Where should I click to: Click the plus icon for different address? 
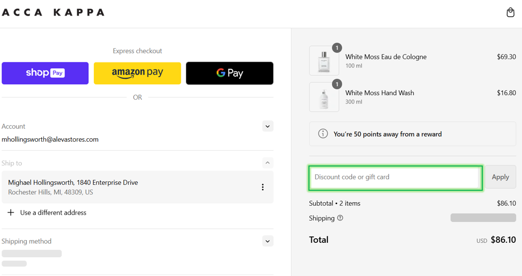pyautogui.click(x=11, y=213)
